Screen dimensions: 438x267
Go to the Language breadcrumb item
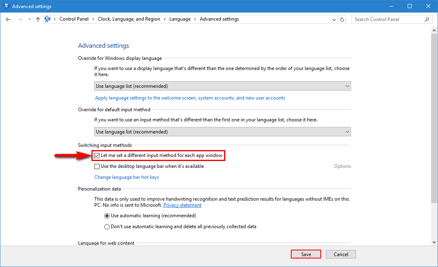click(x=180, y=19)
